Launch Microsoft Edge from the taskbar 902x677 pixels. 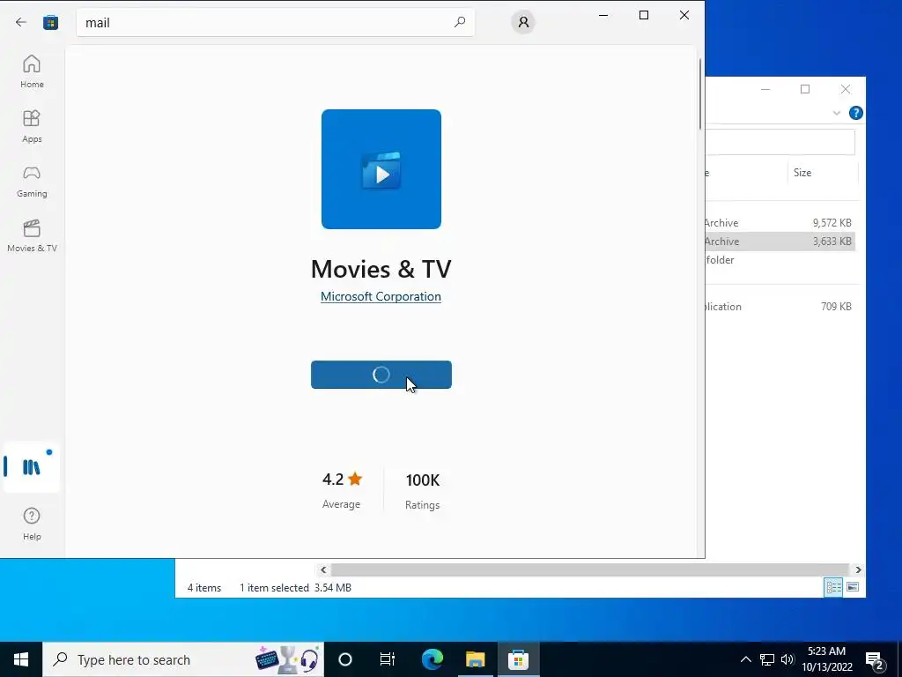pyautogui.click(x=432, y=659)
